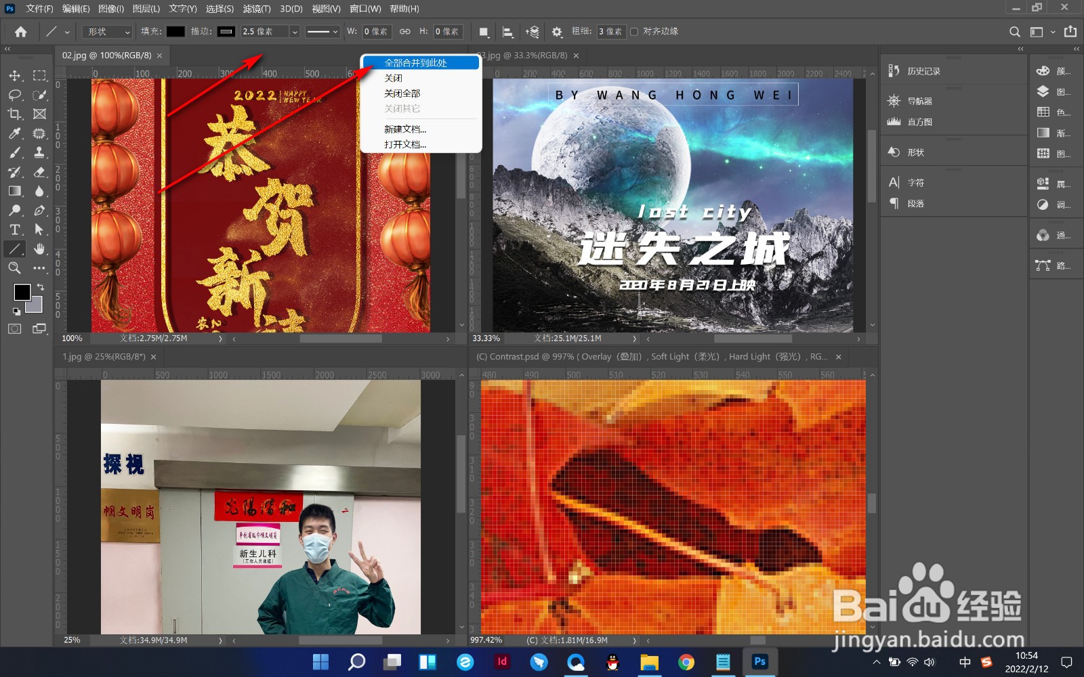
Task: Select the Hand tool
Action: pos(40,248)
